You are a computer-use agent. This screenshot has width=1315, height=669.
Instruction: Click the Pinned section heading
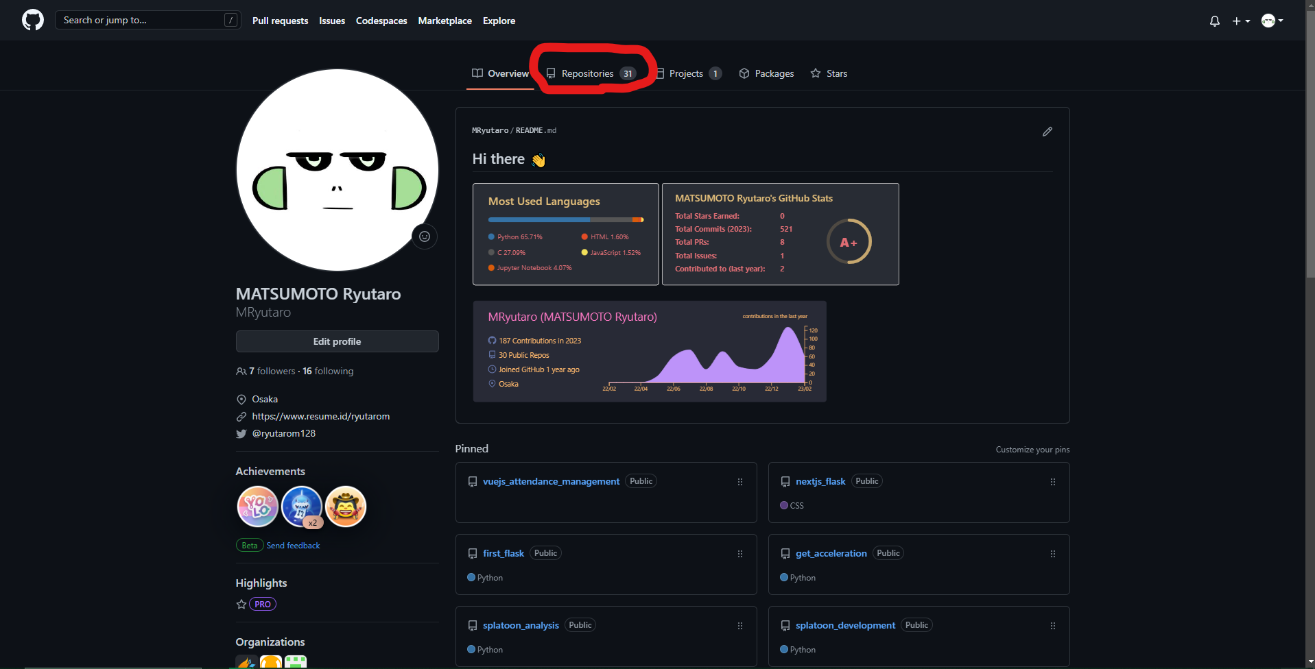tap(472, 448)
